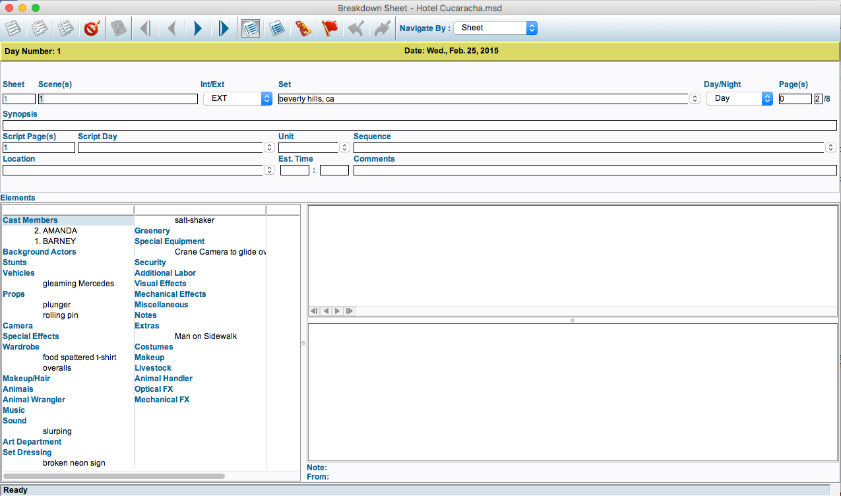
Task: Go to the previous breakdown sheet
Action: click(171, 28)
